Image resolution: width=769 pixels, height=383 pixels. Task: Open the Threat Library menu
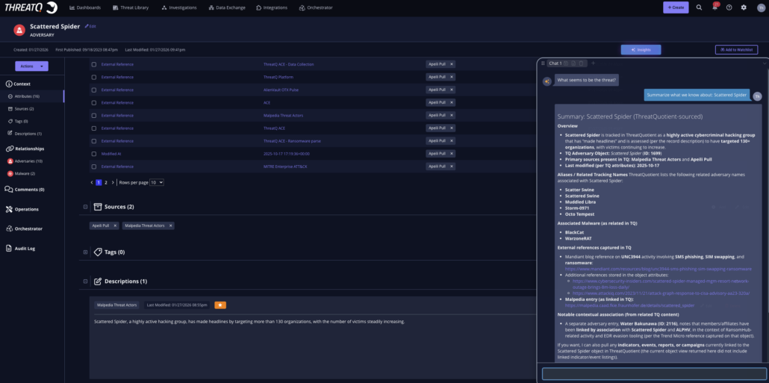pyautogui.click(x=131, y=8)
